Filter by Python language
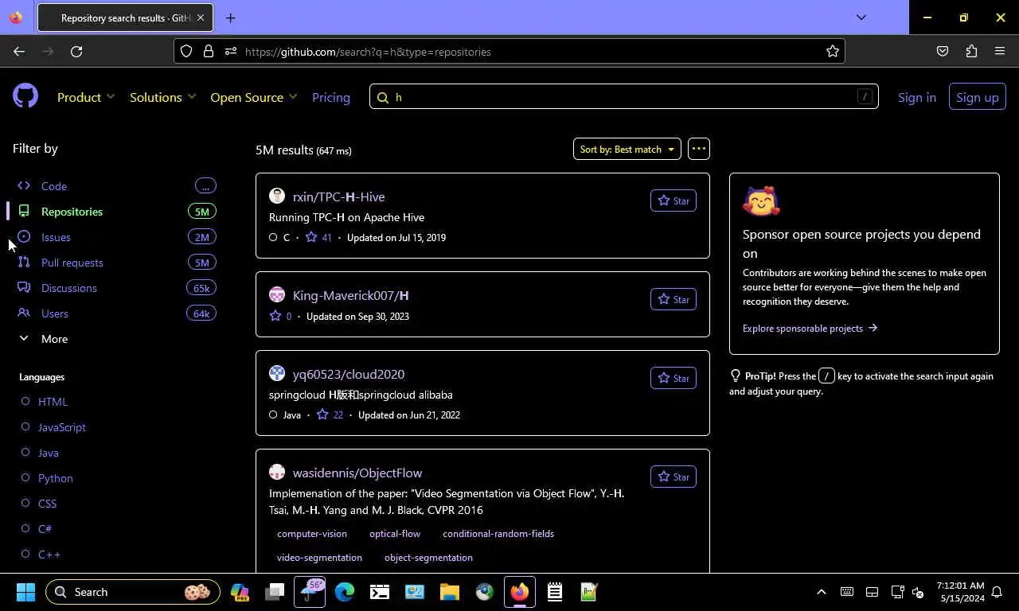This screenshot has width=1019, height=611. coord(55,478)
